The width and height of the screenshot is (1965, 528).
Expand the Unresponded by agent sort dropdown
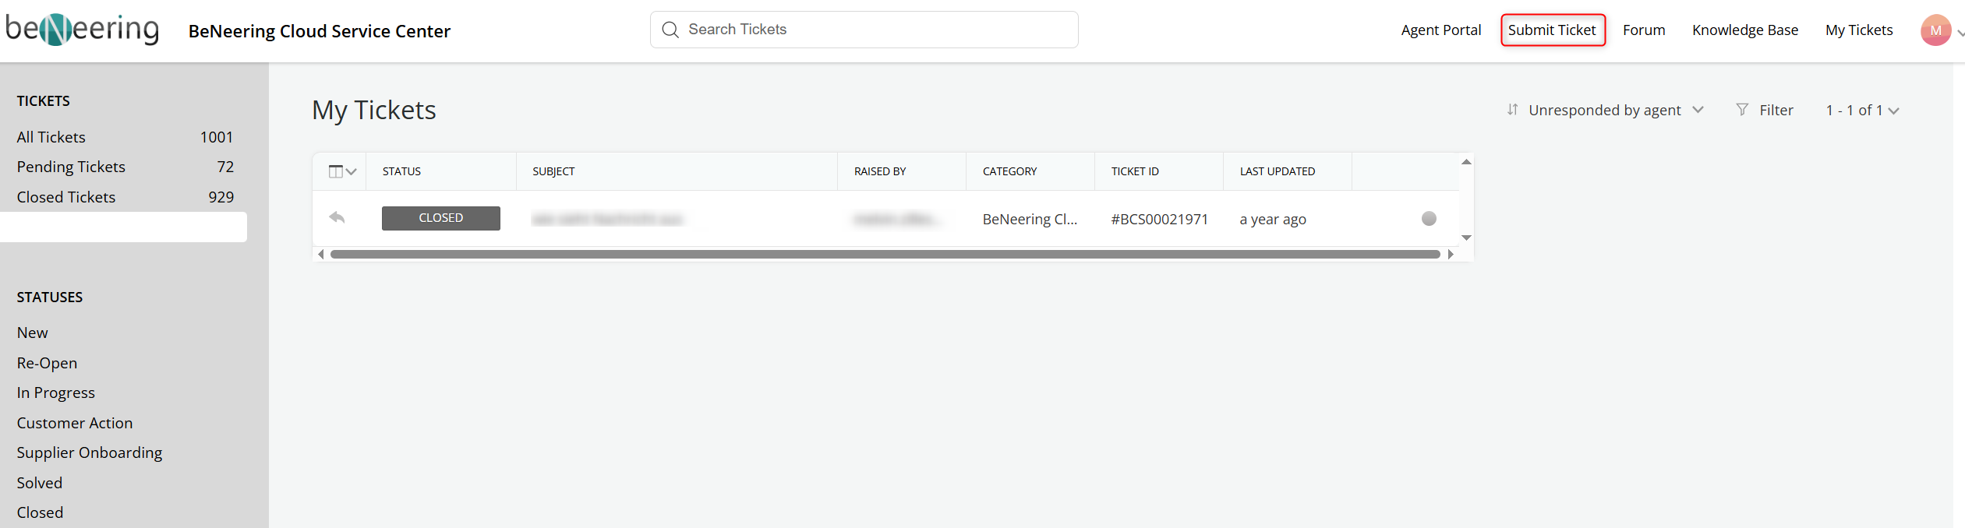[1698, 110]
